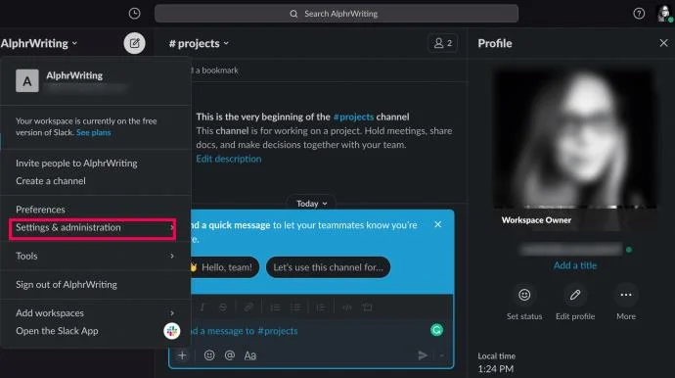675x378 pixels.
Task: Click the Edit description link
Action: (229, 159)
